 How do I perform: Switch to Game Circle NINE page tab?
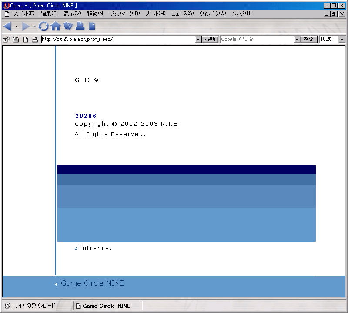point(107,306)
